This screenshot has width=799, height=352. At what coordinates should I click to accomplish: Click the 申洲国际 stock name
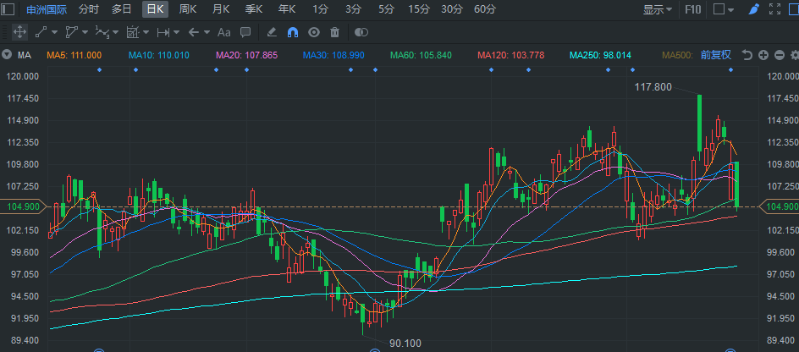pos(47,9)
